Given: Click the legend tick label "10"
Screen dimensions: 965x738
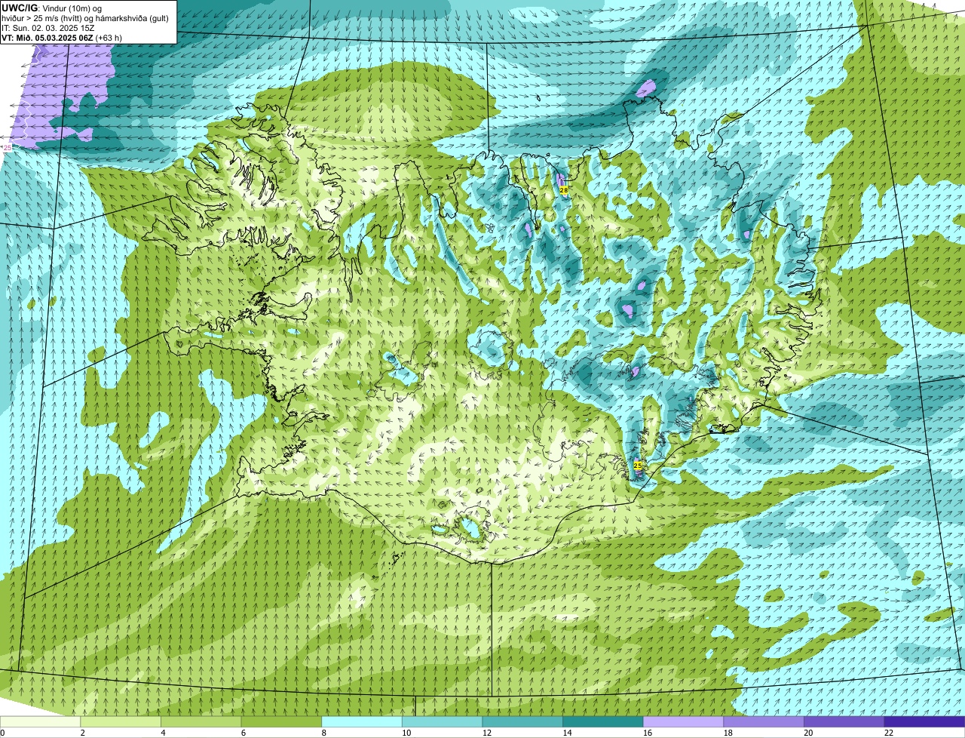Looking at the screenshot, I should [406, 733].
